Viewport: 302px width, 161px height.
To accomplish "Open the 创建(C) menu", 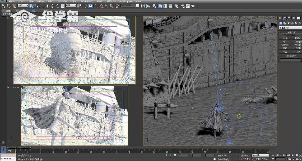I will click(x=51, y=1).
